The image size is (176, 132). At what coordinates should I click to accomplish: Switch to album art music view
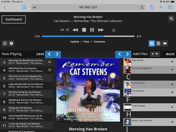point(152,43)
